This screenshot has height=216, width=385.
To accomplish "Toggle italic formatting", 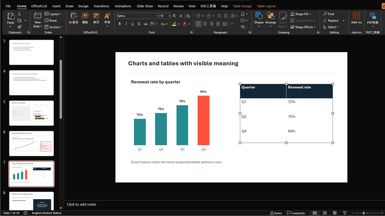I will click(126, 24).
